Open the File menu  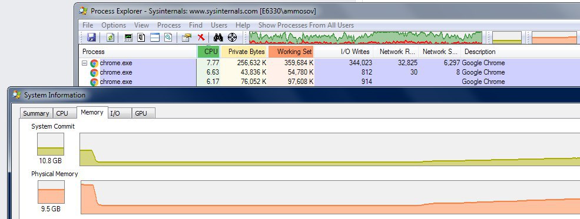pyautogui.click(x=88, y=25)
